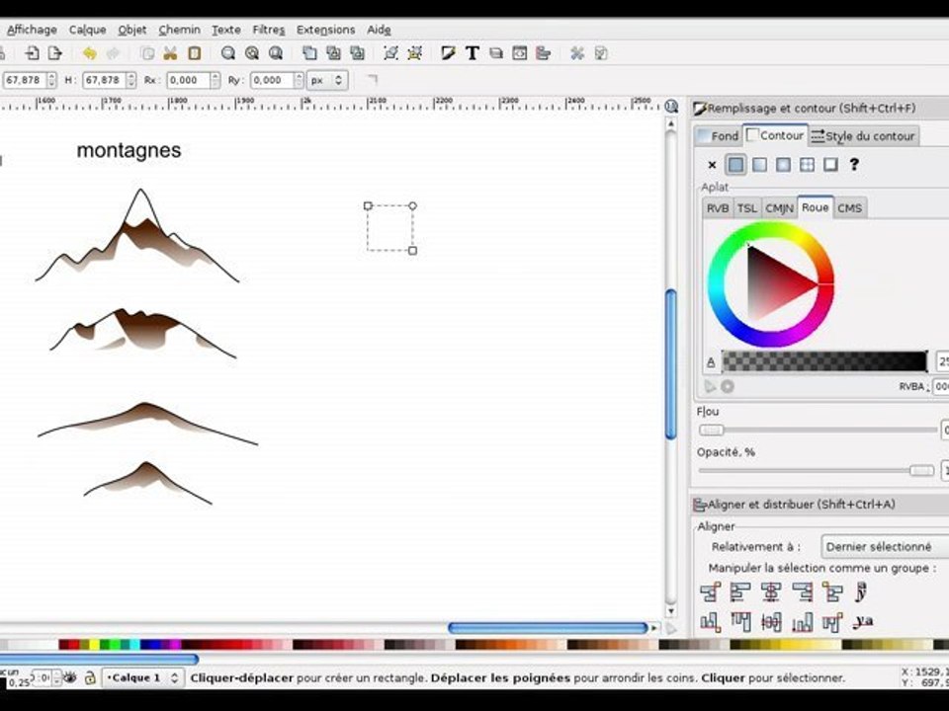
Task: Open the Text and Font dialog icon
Action: (x=473, y=53)
